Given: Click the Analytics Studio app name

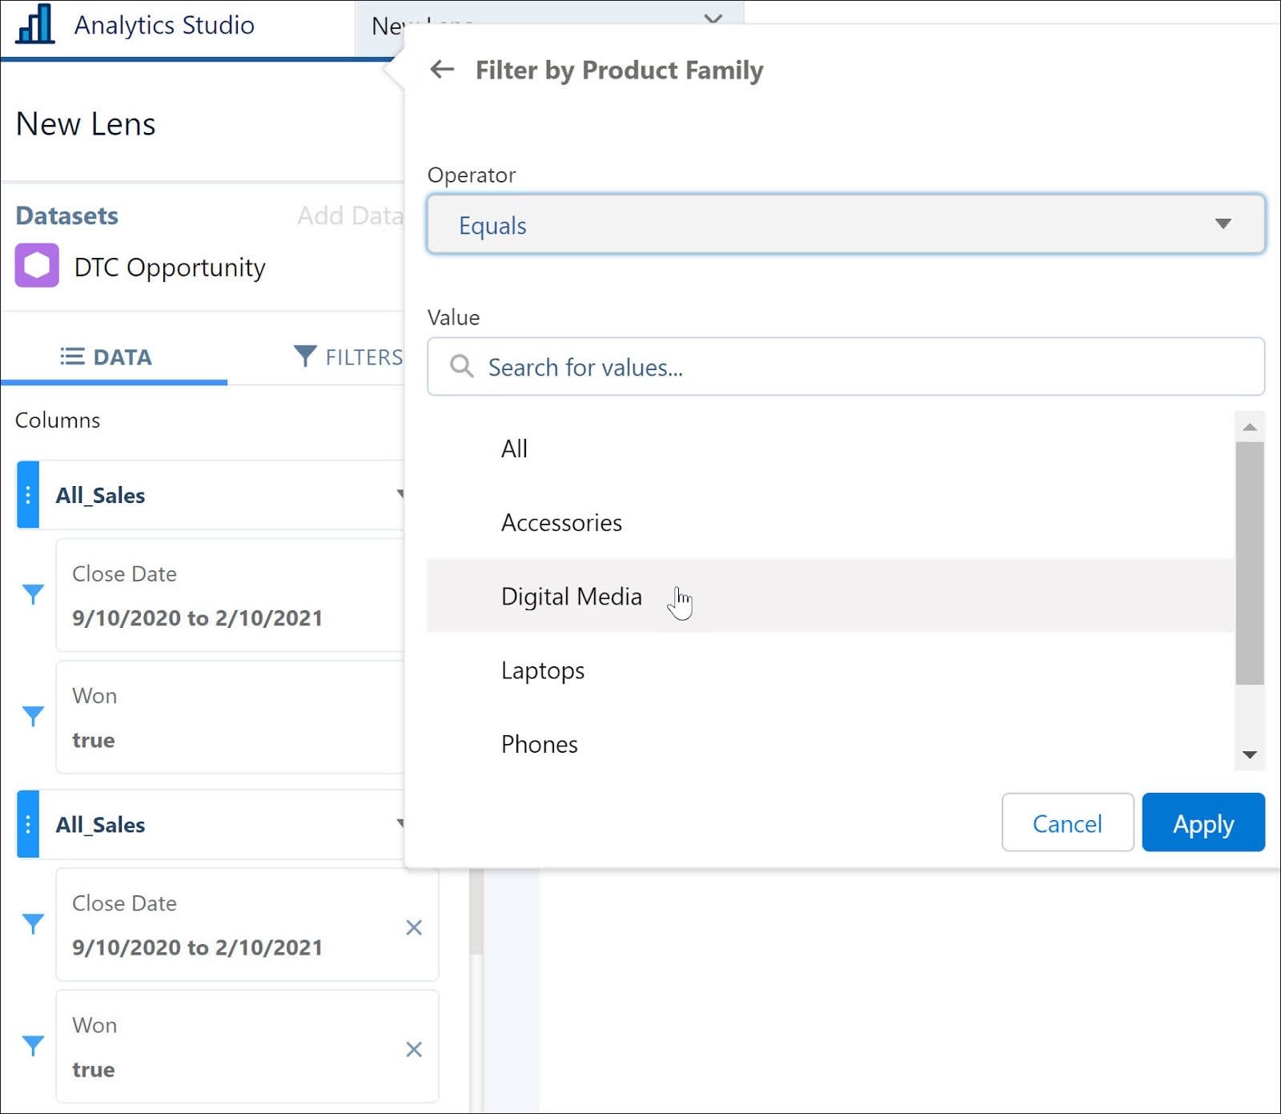Looking at the screenshot, I should 164,25.
